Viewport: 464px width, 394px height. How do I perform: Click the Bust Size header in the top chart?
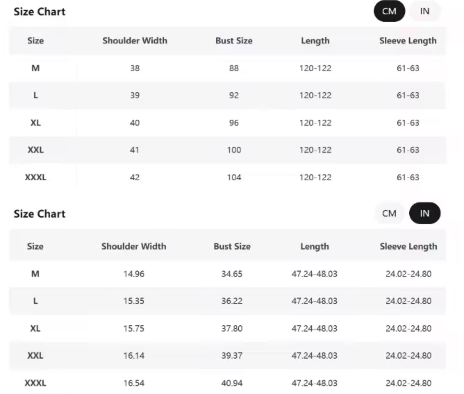click(234, 41)
